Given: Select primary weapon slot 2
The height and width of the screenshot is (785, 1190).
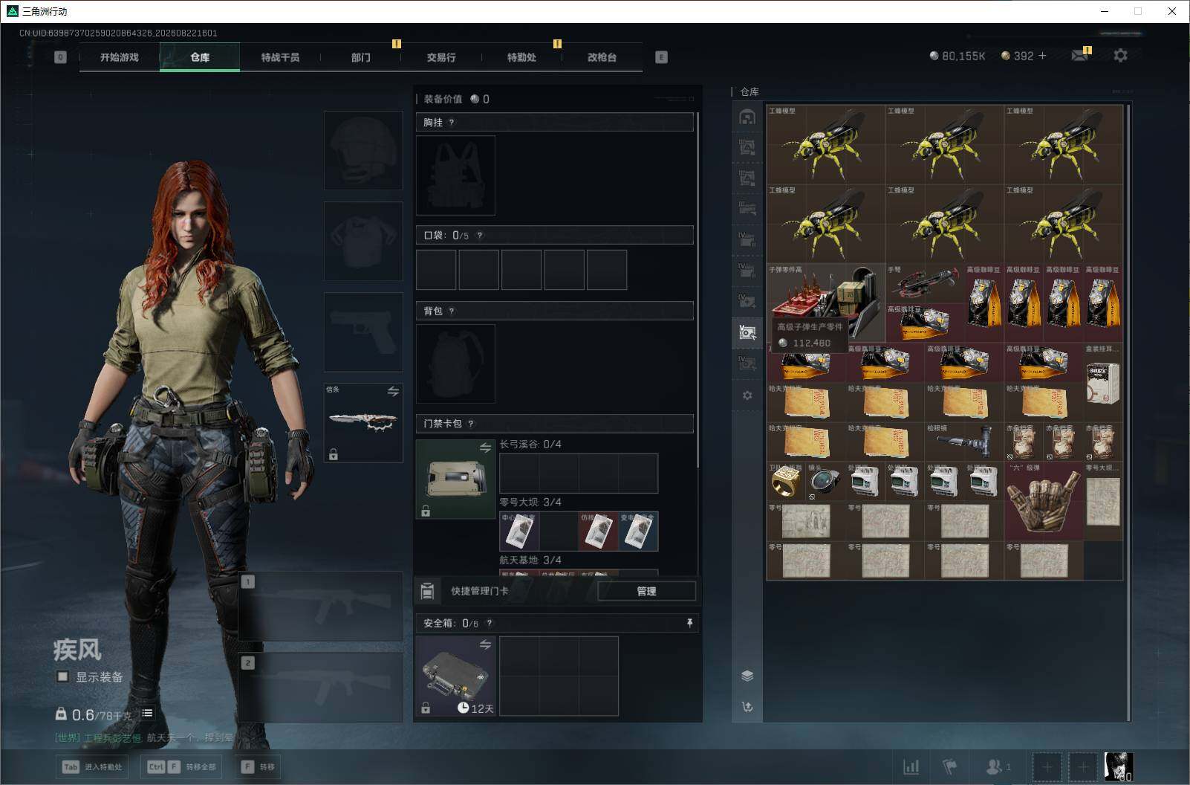Looking at the screenshot, I should tap(321, 688).
